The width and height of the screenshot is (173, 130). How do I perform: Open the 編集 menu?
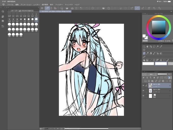[x=17, y=5]
